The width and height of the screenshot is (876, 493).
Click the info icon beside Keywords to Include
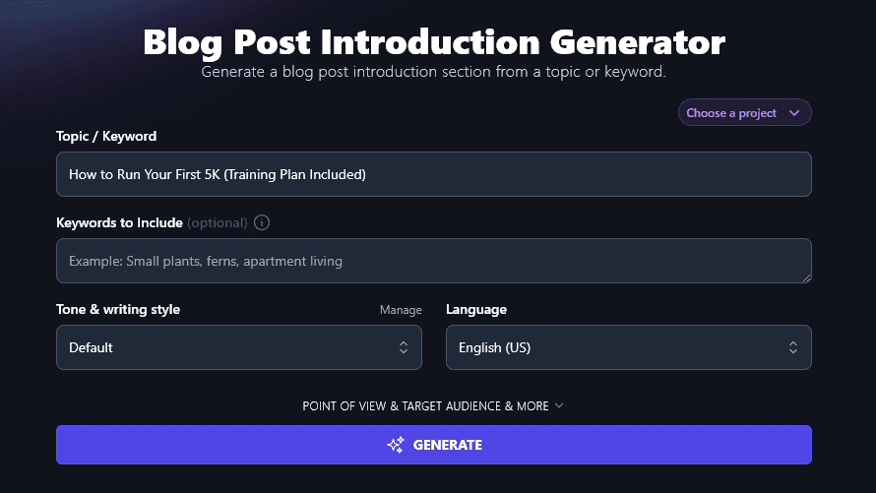tap(262, 222)
